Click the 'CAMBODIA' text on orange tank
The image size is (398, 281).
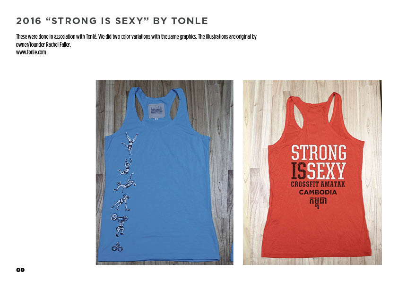318,192
